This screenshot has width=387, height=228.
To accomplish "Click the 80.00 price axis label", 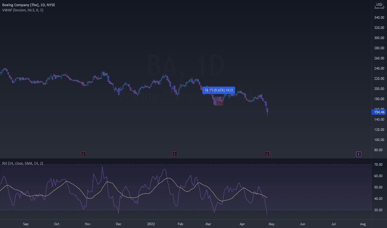I will [378, 150].
